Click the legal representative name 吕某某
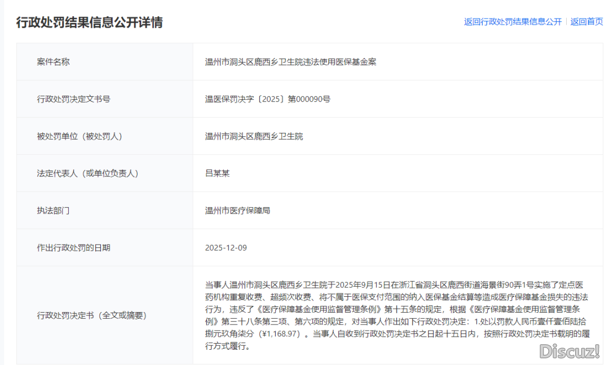The width and height of the screenshot is (609, 365). pos(218,173)
